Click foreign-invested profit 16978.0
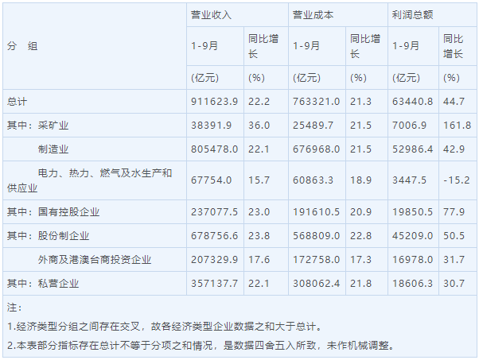 413,259
